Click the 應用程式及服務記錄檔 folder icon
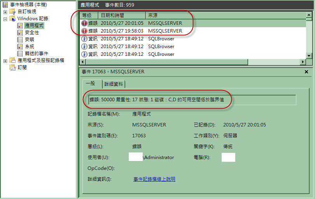 (12, 61)
